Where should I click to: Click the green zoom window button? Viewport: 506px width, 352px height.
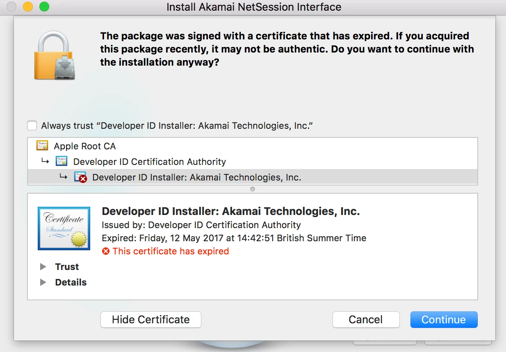(x=44, y=7)
